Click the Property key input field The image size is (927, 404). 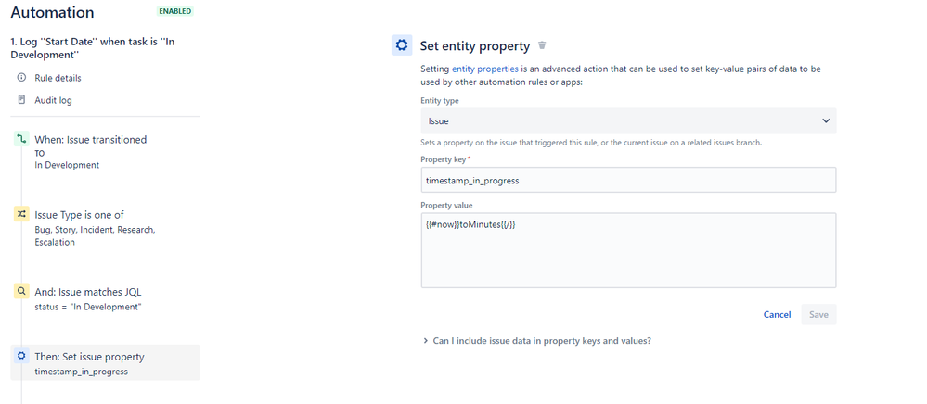pos(628,180)
